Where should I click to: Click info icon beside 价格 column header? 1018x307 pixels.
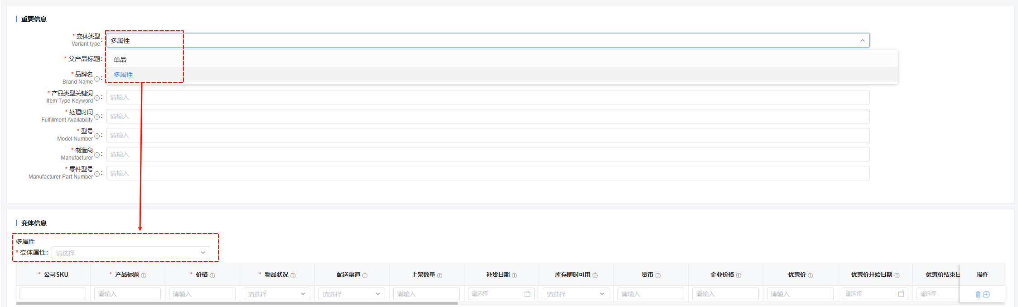click(x=212, y=275)
